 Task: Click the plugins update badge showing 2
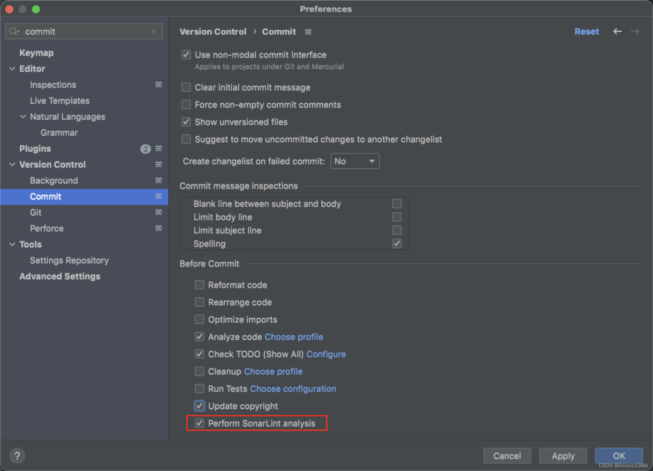click(145, 149)
